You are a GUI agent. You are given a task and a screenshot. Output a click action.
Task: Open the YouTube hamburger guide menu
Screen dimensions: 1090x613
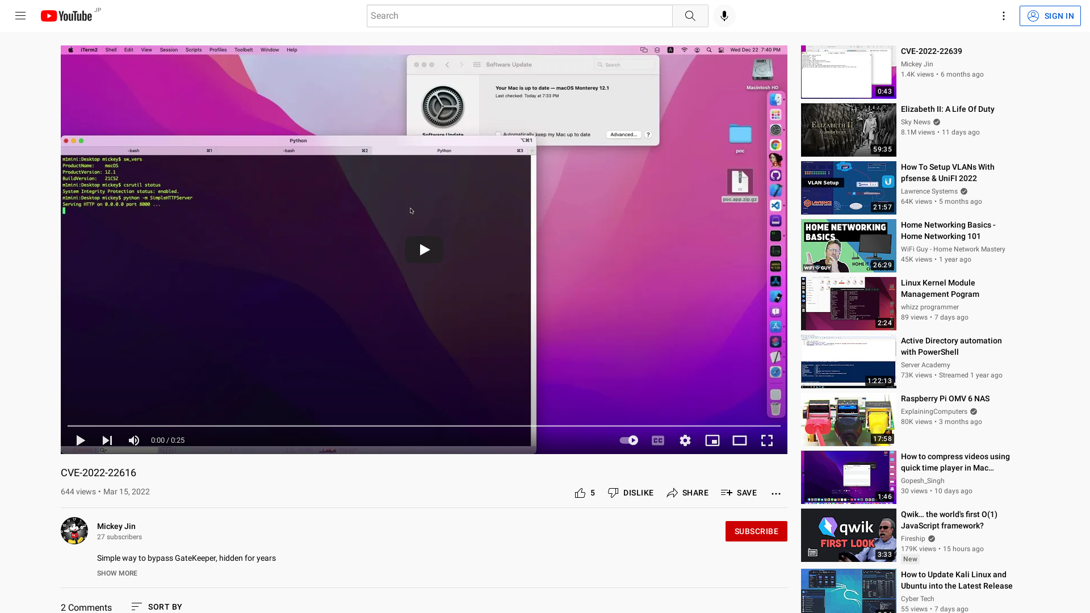20,16
